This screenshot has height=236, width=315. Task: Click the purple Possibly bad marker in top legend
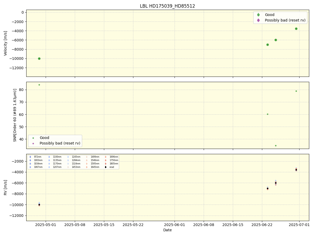coord(258,20)
